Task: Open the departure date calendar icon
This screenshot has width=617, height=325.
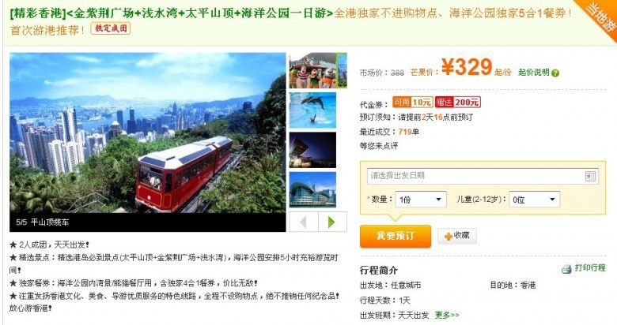Action: pyautogui.click(x=591, y=176)
